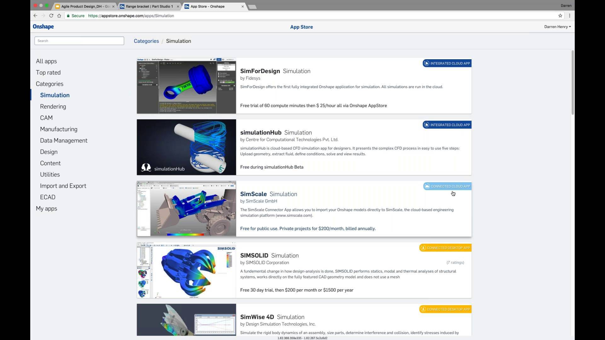This screenshot has height=340, width=605.
Task: Click the browser forward arrow
Action: point(43,16)
